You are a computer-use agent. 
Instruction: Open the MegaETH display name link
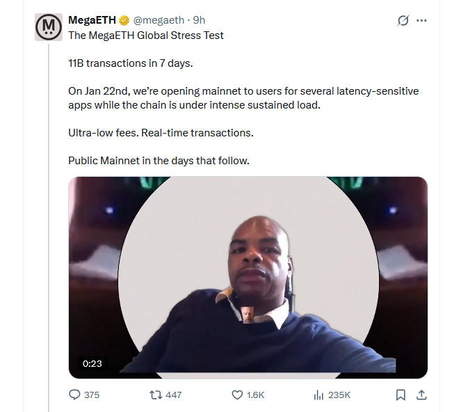(x=92, y=20)
